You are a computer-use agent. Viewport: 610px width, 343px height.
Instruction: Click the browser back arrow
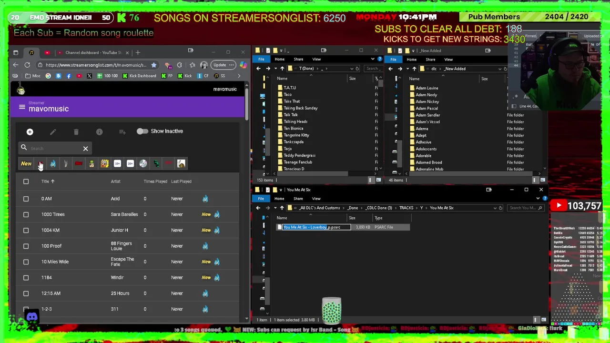[16, 65]
